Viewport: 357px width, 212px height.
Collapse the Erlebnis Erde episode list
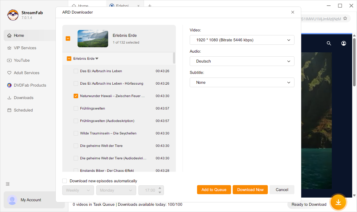pos(97,58)
